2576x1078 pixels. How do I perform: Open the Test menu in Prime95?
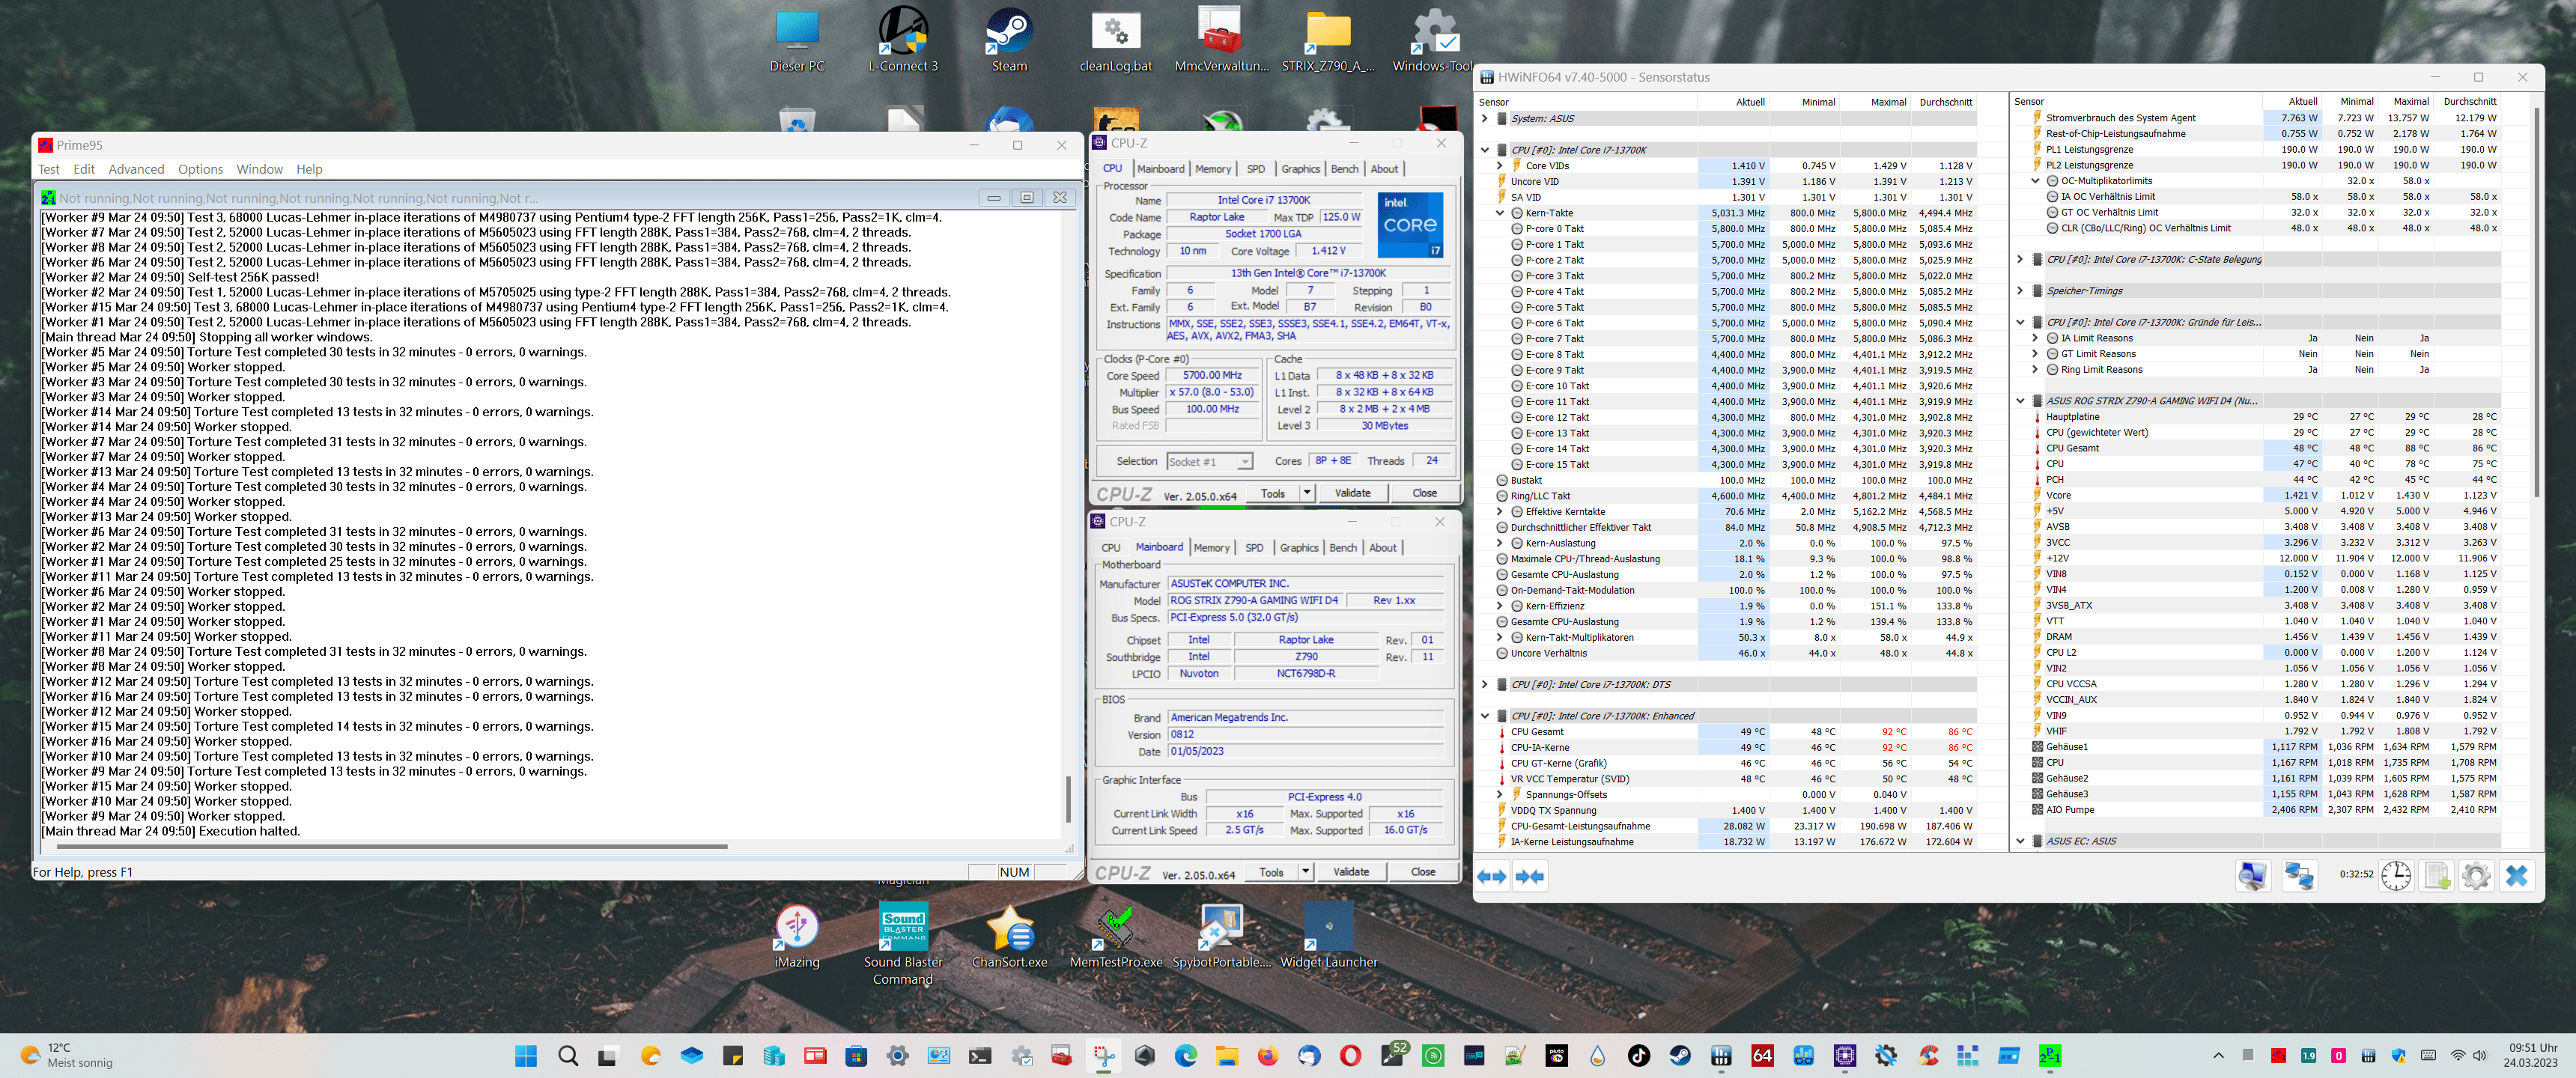coord(49,169)
